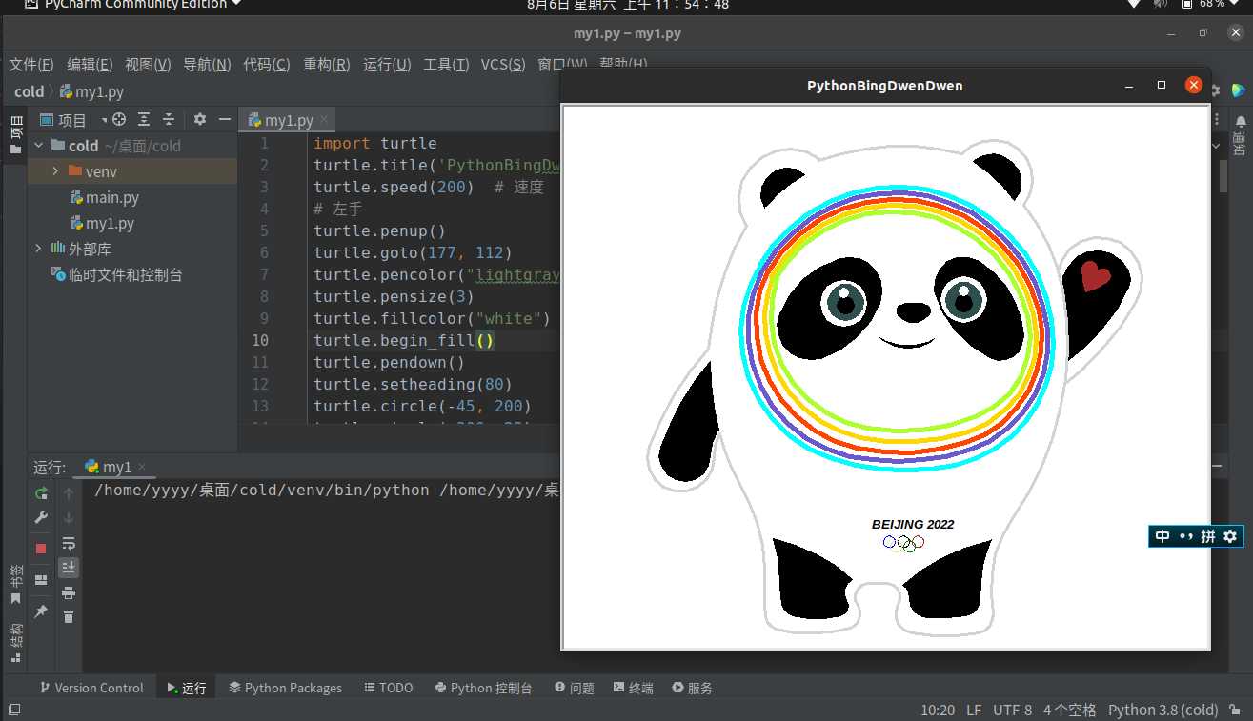Pin the Run tab with the pin icon
Screen dimensions: 1253x721
coord(41,611)
